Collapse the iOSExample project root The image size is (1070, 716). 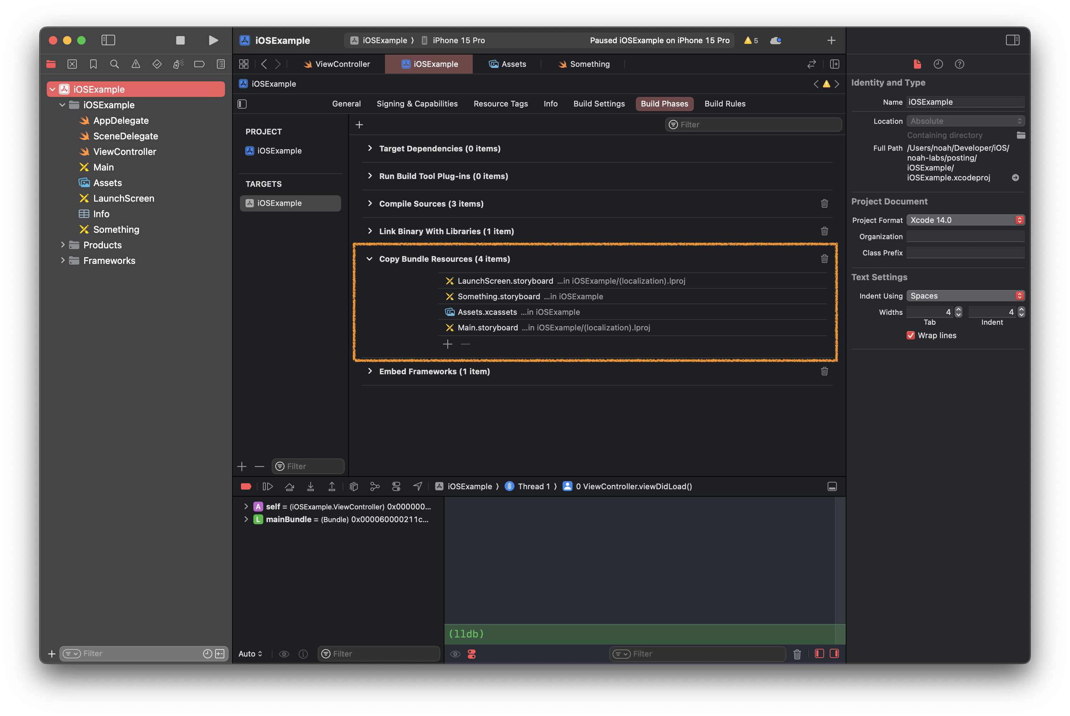[52, 89]
